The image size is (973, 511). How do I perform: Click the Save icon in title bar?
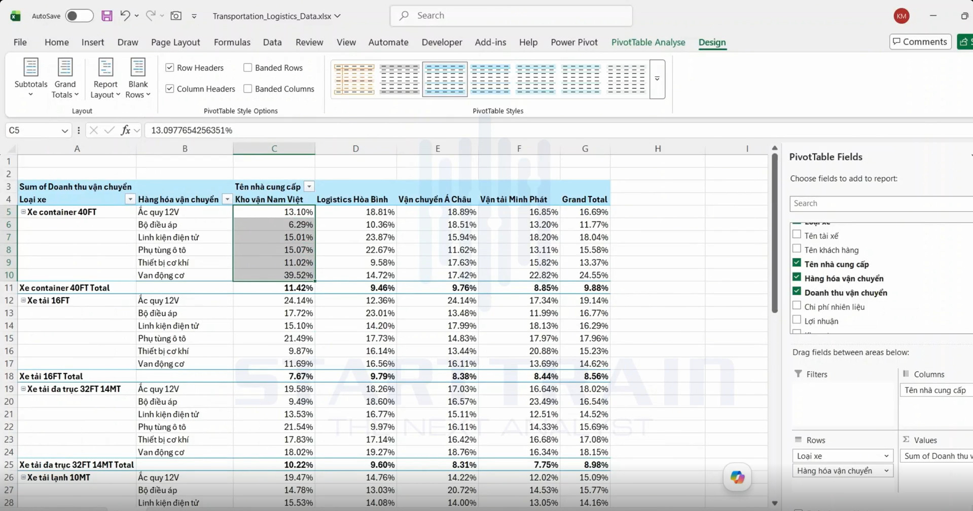(x=106, y=16)
